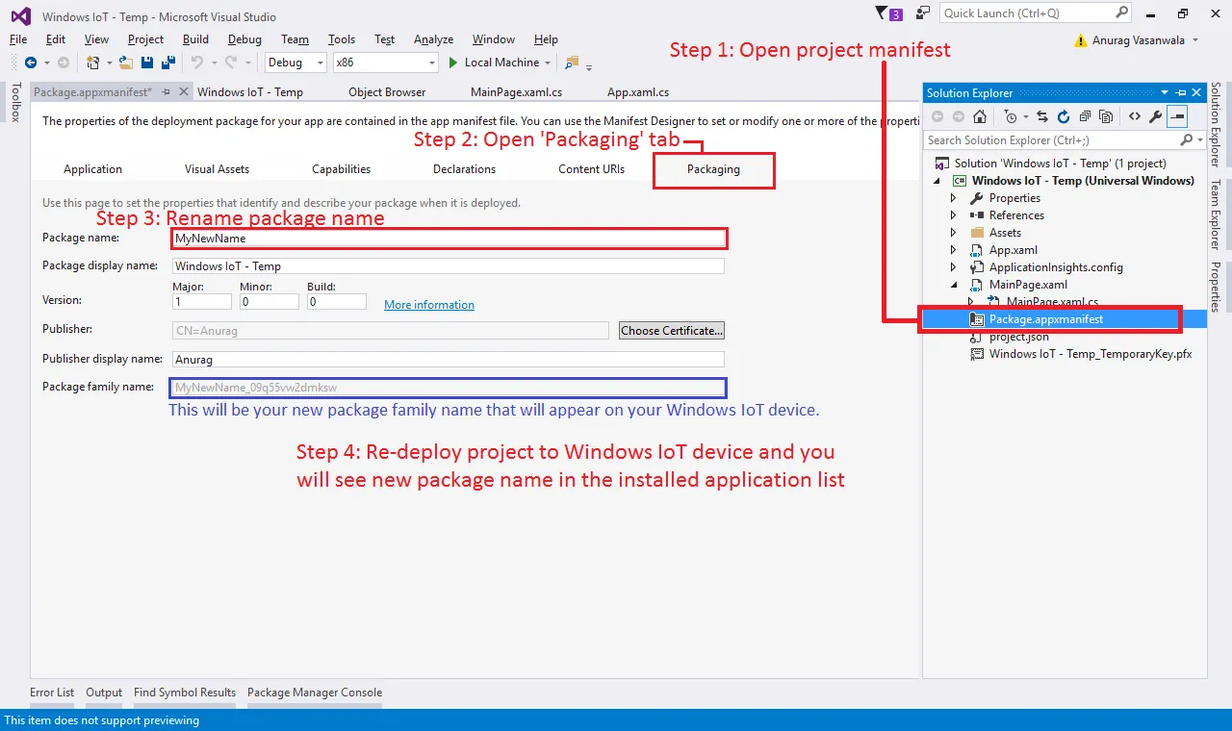Open the Package Manager Console tab
The height and width of the screenshot is (731, 1232).
tap(315, 693)
